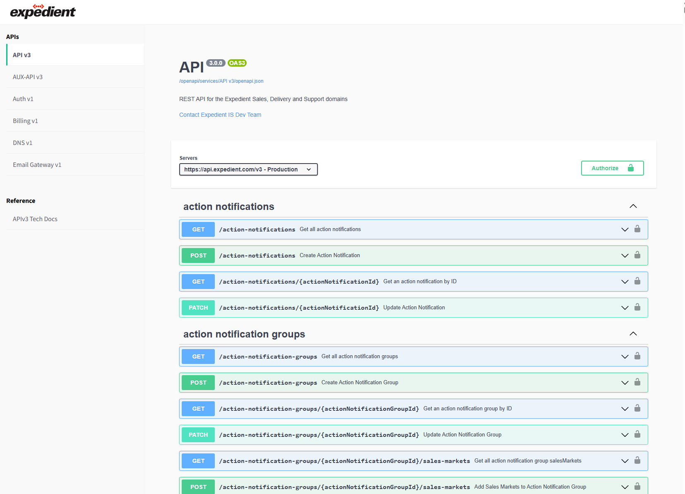Click the Expedient logo in the header
Viewport: 685px width, 494px height.
click(43, 12)
